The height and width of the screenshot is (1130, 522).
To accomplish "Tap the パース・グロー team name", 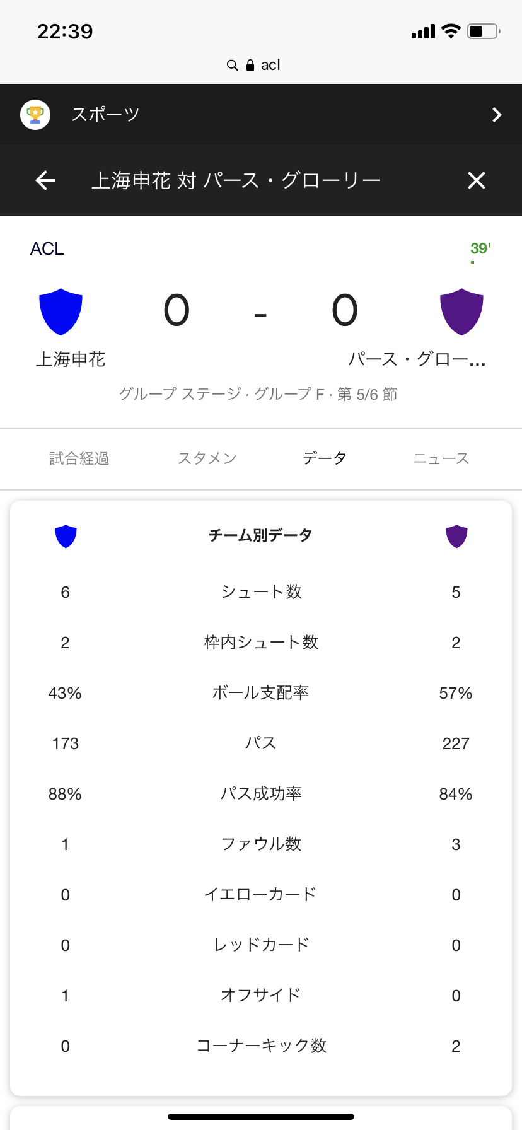I will point(417,359).
